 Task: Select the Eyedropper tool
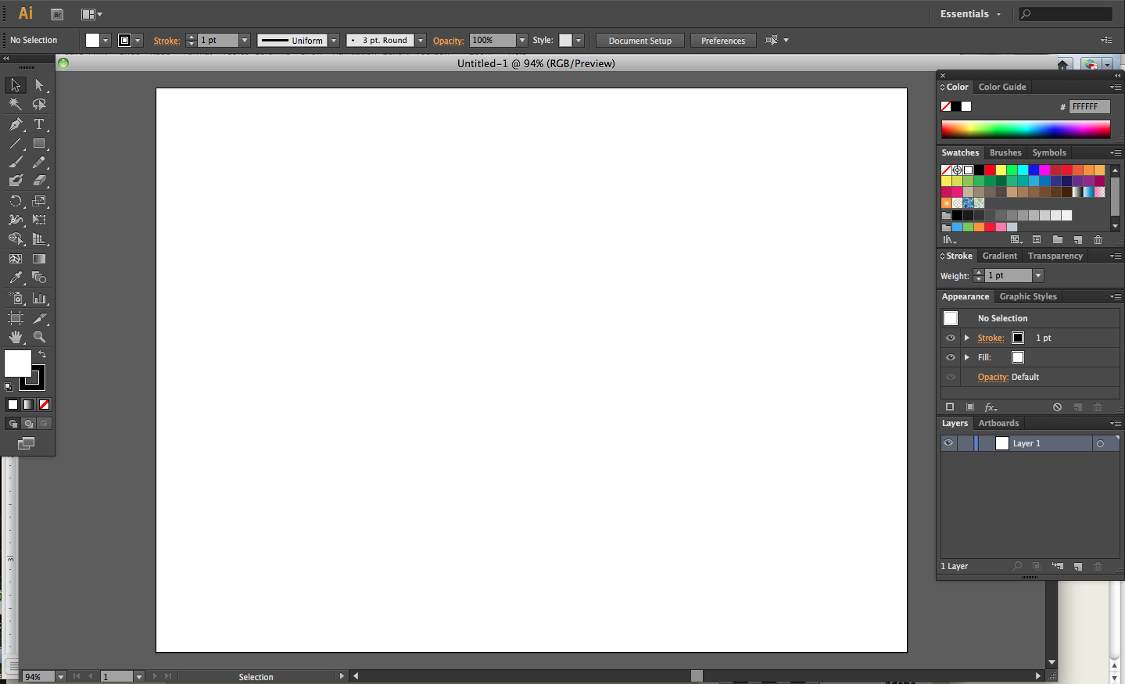[15, 278]
